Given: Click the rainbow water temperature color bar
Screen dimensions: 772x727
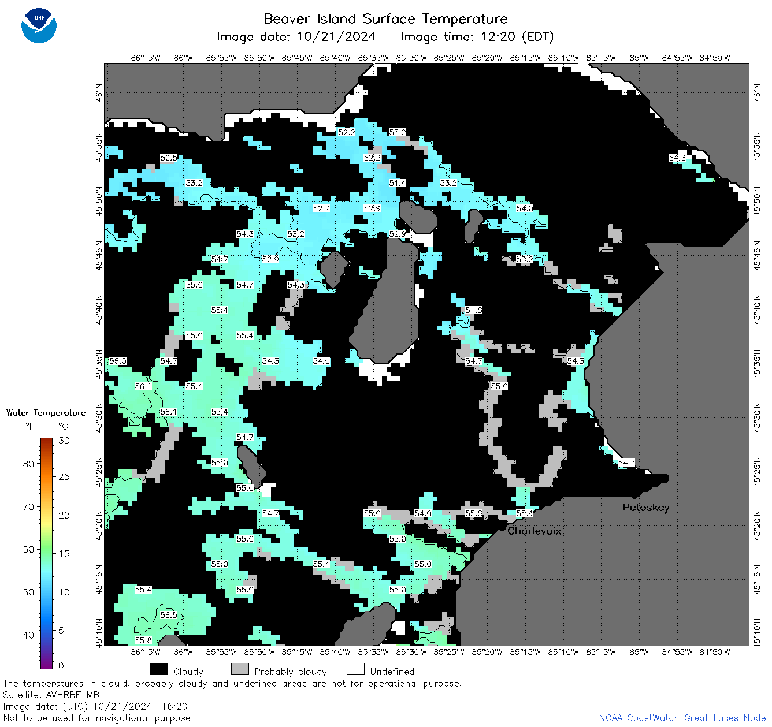Looking at the screenshot, I should 47,553.
